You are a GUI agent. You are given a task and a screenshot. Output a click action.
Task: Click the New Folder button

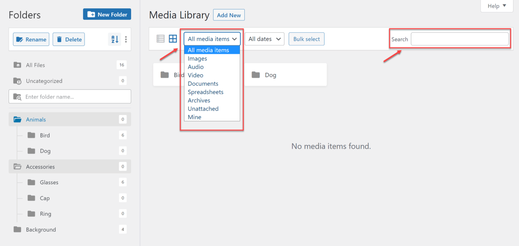tap(107, 14)
